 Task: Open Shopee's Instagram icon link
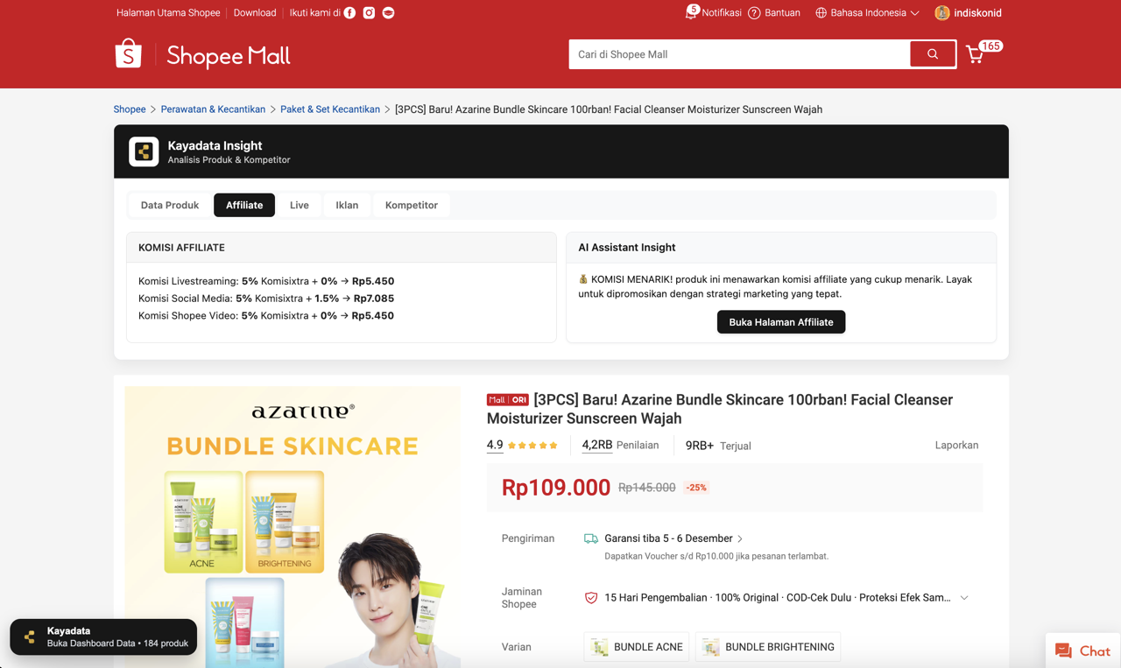(369, 13)
